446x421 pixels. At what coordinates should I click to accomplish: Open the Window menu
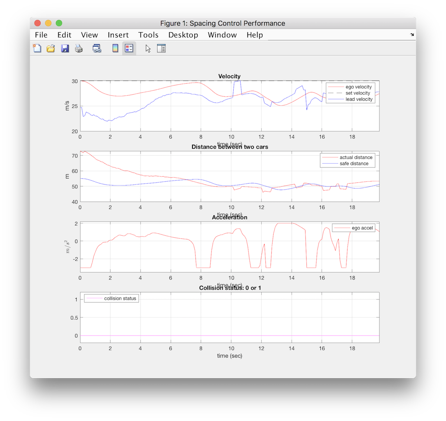pos(222,35)
